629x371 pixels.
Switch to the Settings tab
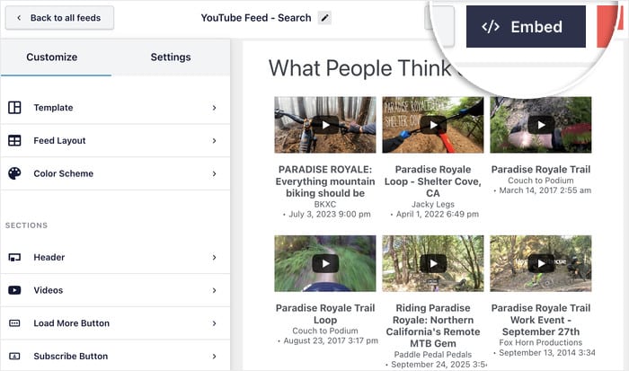coord(170,57)
